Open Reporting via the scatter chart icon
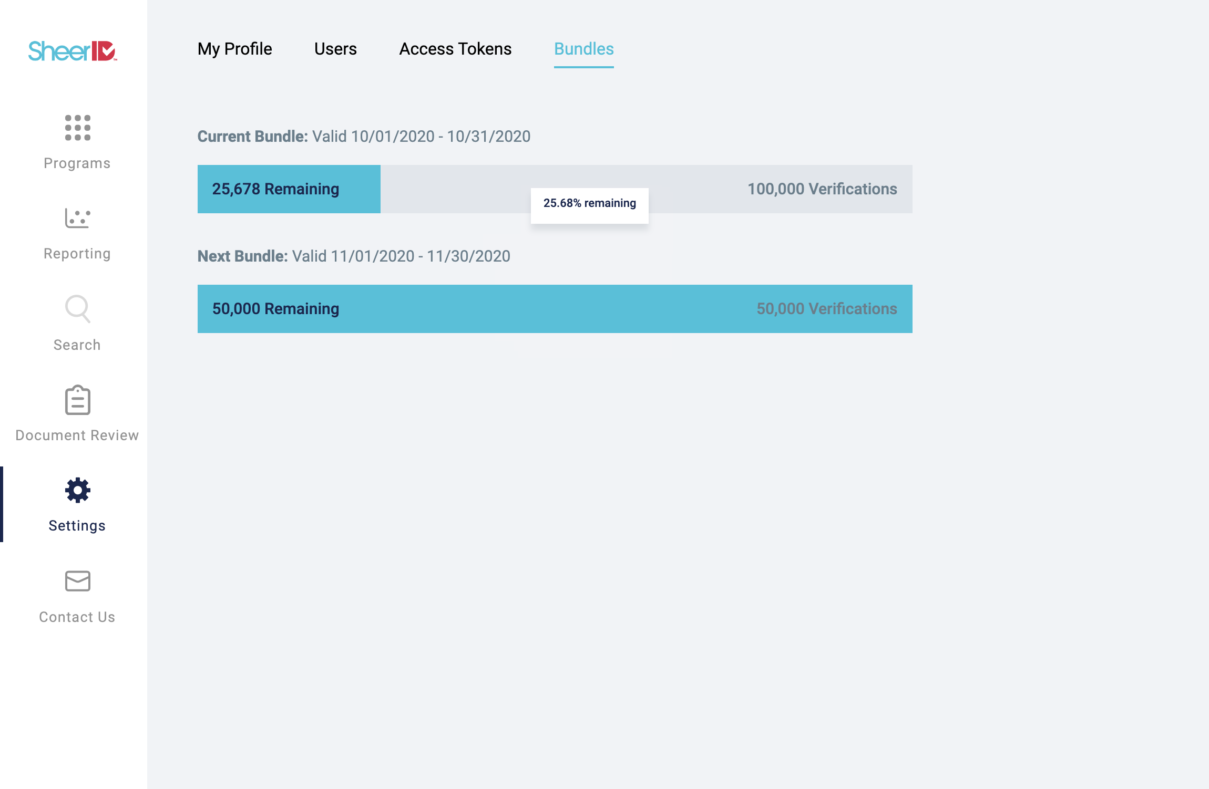The width and height of the screenshot is (1209, 789). point(78,218)
